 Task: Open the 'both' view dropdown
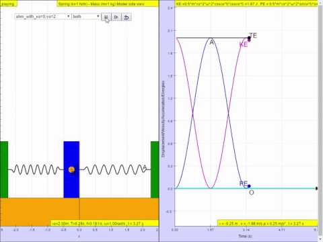click(85, 17)
